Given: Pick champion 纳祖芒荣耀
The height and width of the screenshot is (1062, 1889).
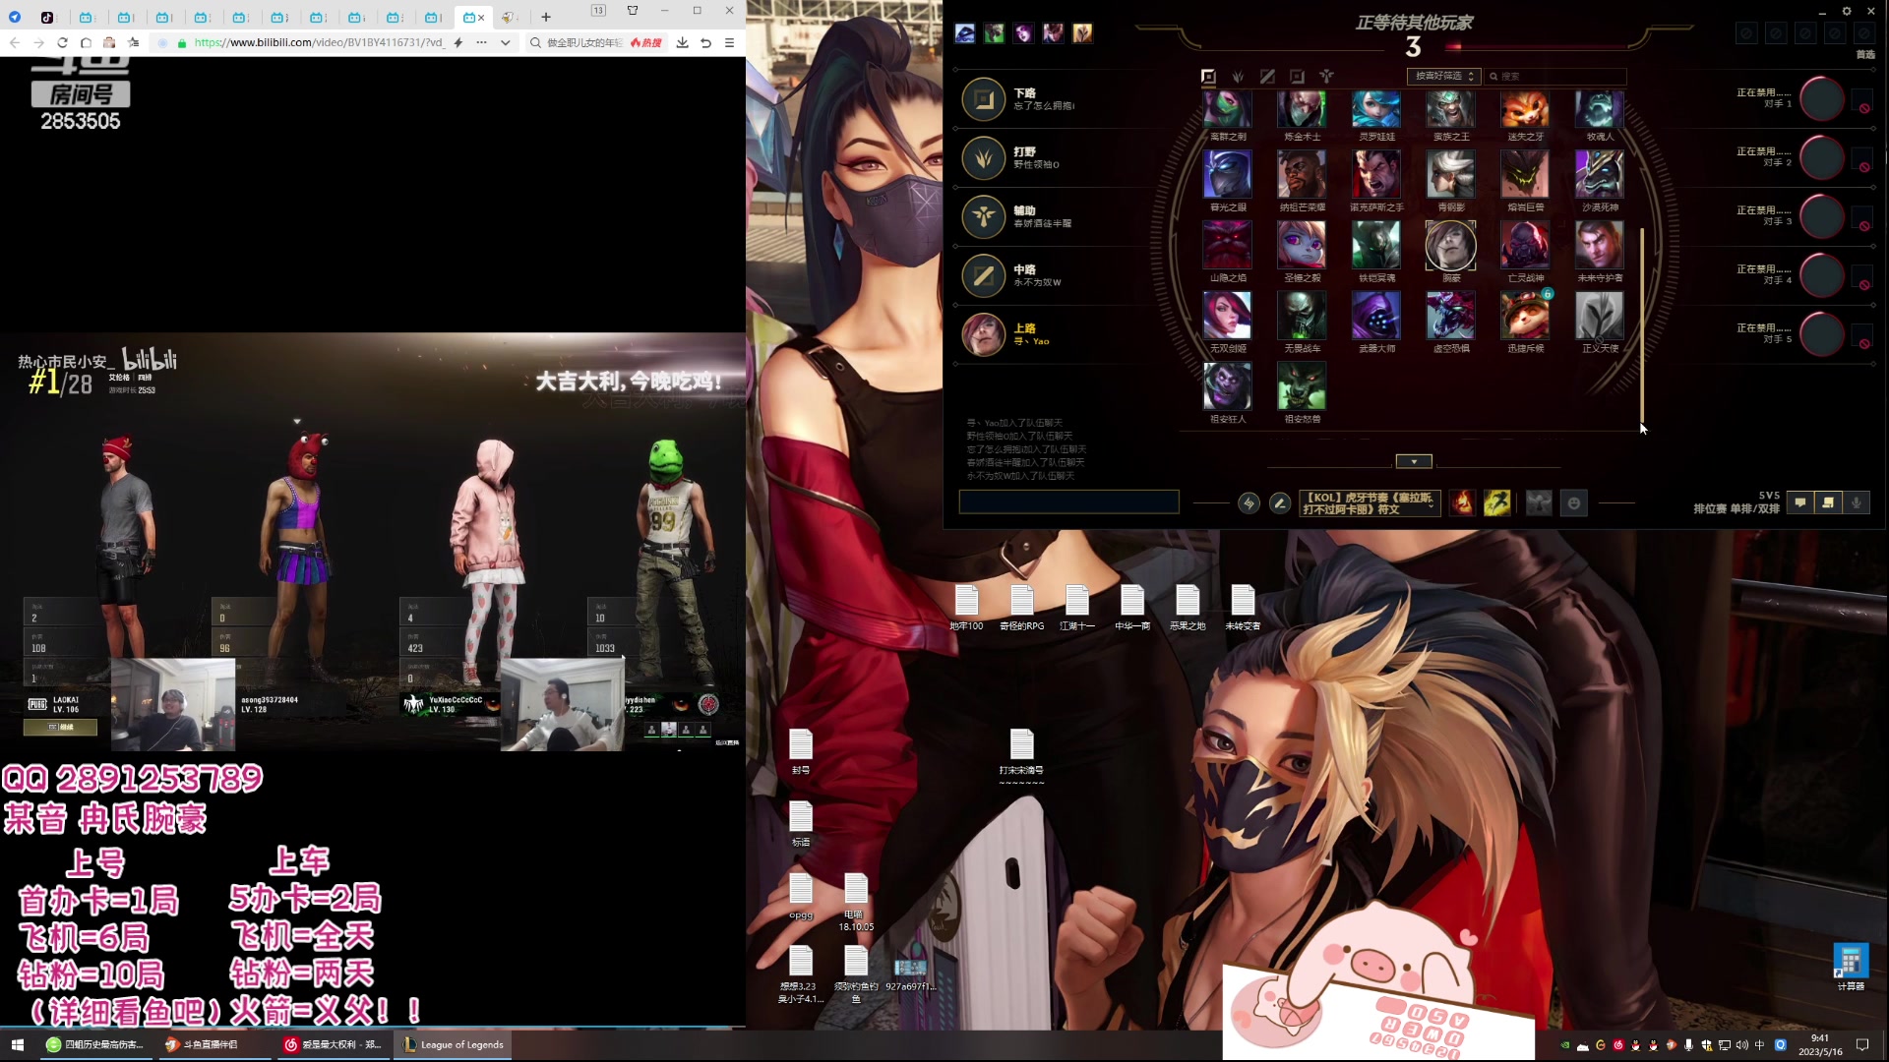Looking at the screenshot, I should tap(1302, 174).
